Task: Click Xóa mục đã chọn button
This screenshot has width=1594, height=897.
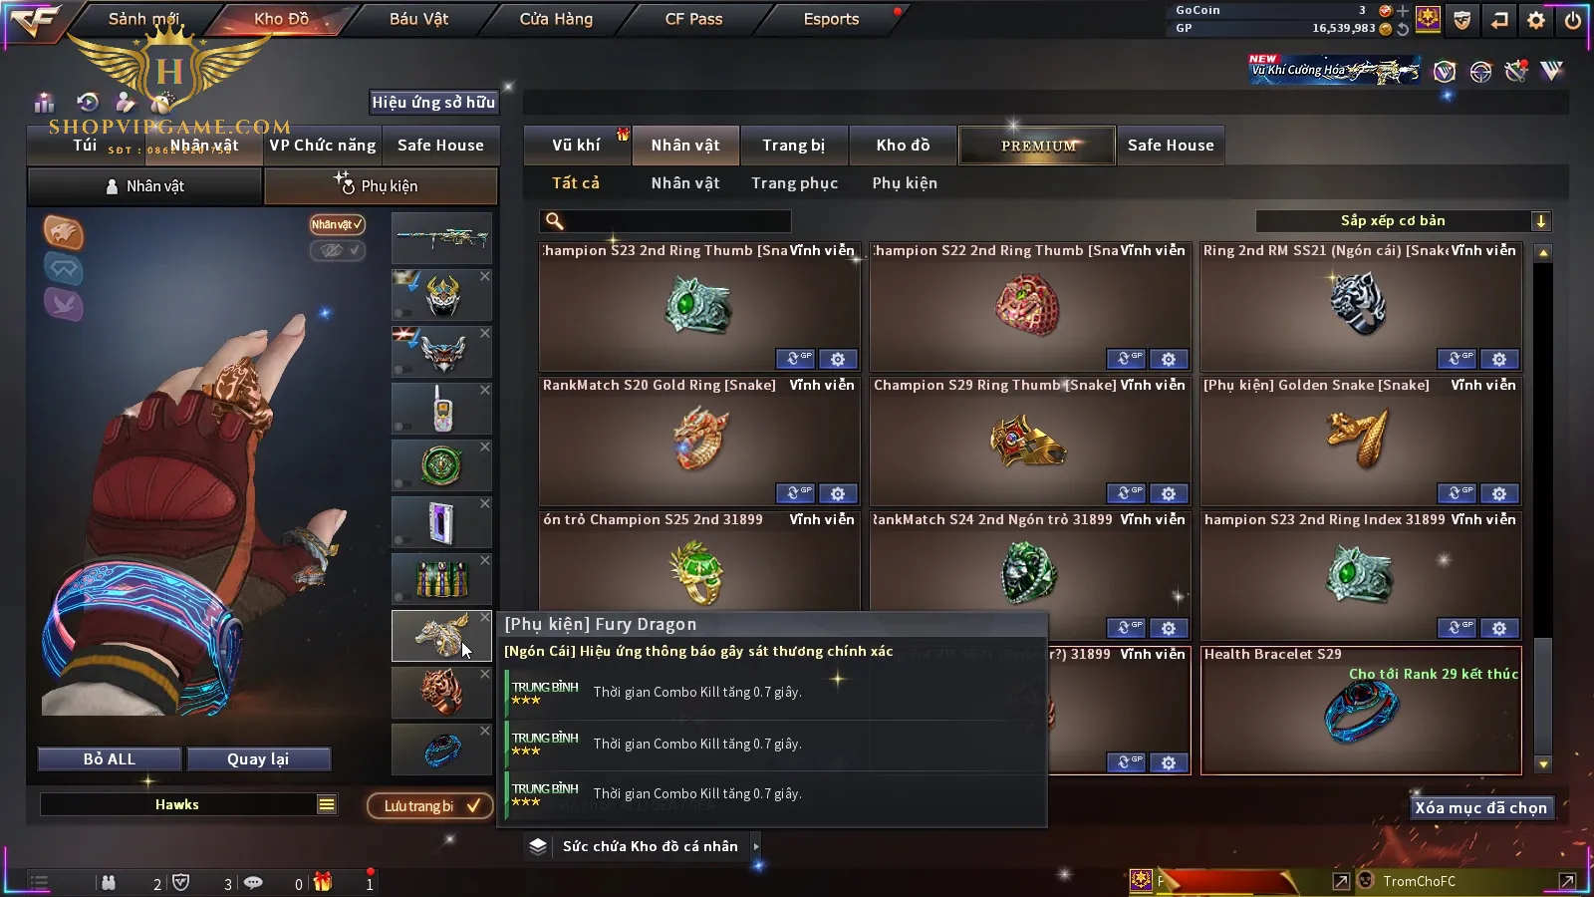Action: [1481, 808]
